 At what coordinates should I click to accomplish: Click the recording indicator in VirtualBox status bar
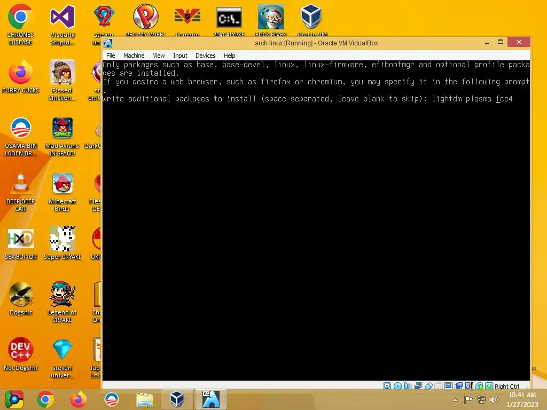pos(459,386)
